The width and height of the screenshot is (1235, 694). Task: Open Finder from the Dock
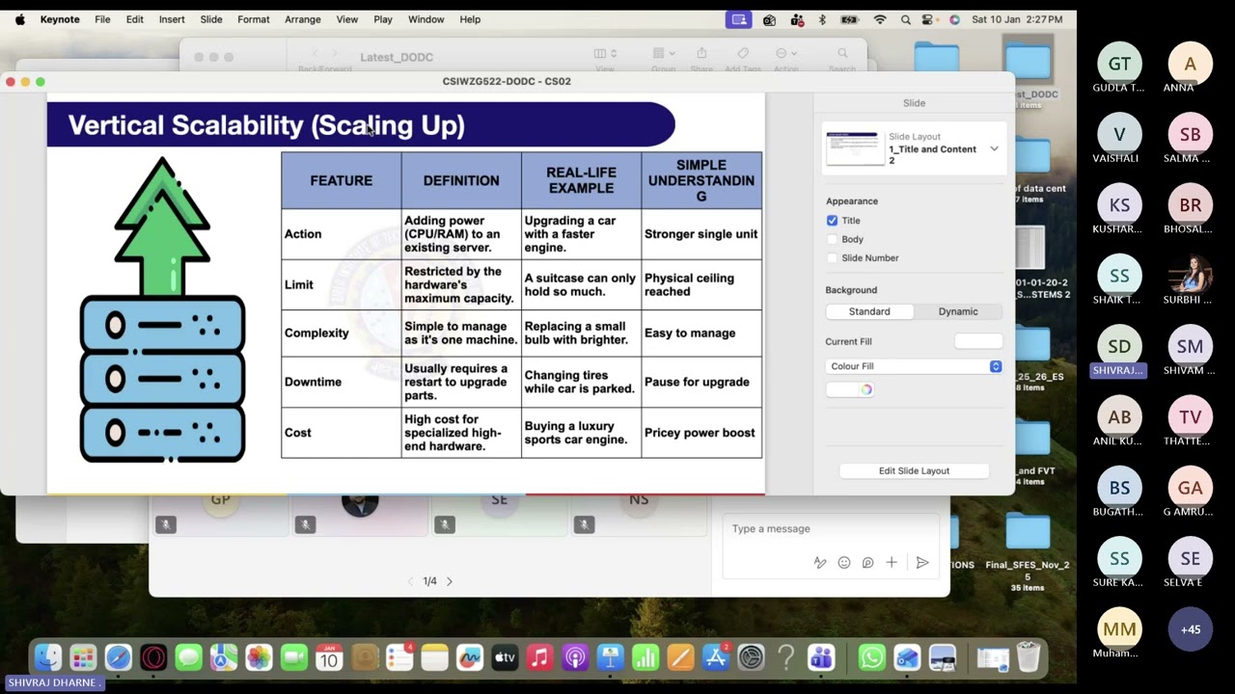[48, 658]
